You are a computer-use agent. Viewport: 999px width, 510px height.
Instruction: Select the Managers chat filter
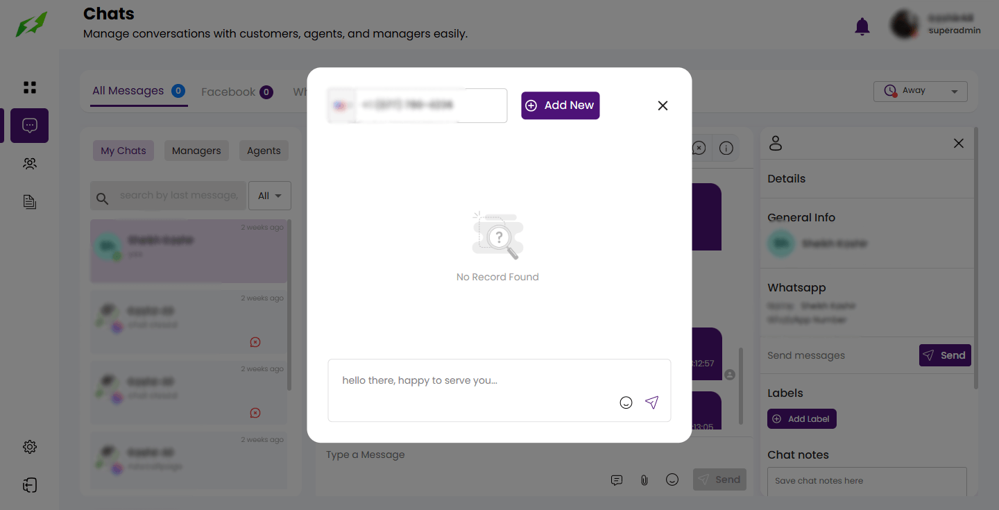[196, 151]
